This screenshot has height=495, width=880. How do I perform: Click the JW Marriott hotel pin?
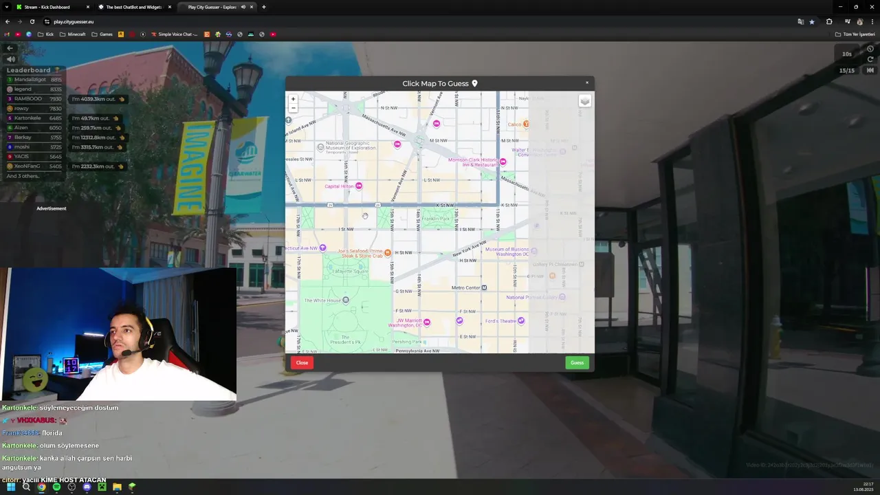tap(427, 322)
